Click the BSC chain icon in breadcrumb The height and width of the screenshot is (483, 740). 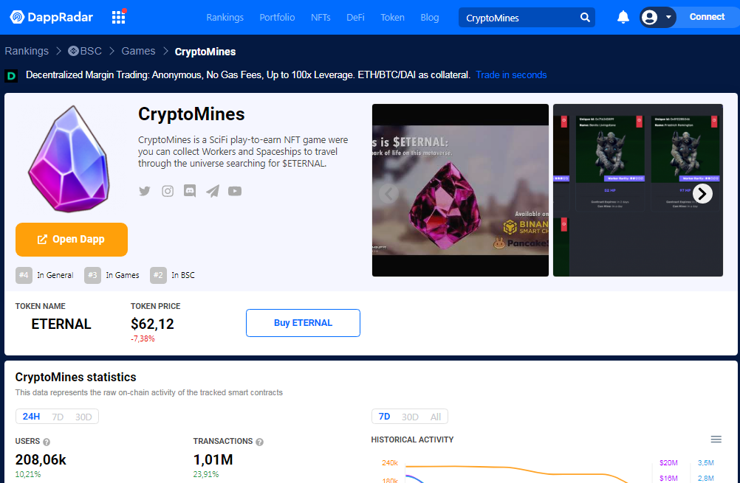tap(73, 51)
